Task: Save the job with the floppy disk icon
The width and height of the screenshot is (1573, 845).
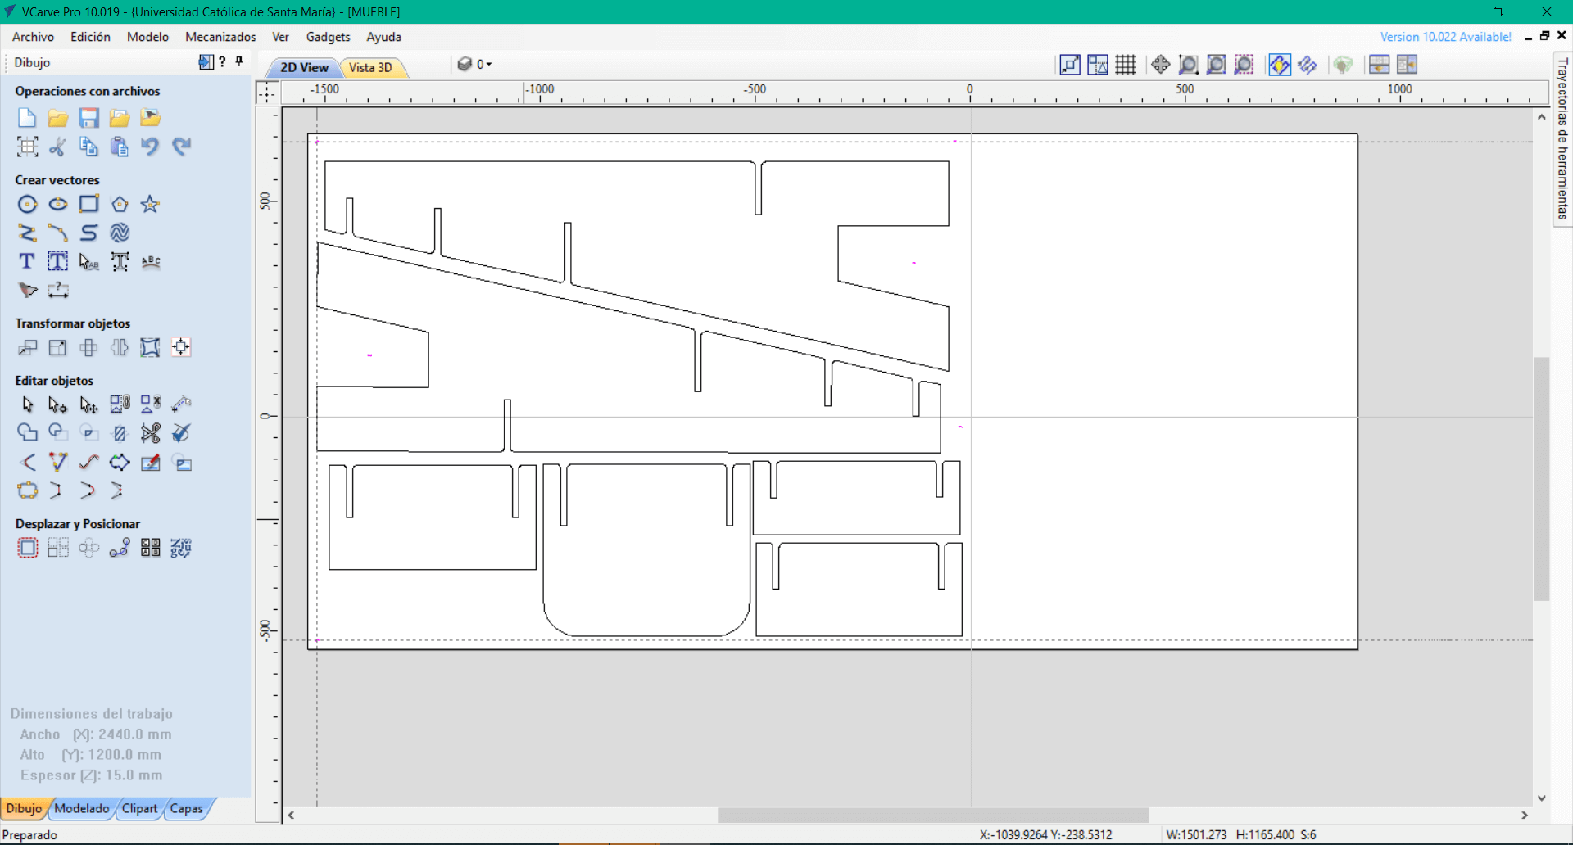Action: [x=88, y=118]
